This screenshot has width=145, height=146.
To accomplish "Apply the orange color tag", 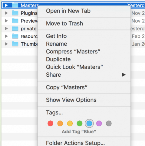I will point(60,123).
